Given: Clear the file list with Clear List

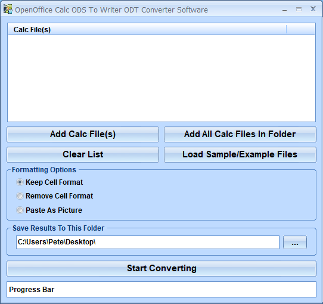Looking at the screenshot, I should click(83, 154).
